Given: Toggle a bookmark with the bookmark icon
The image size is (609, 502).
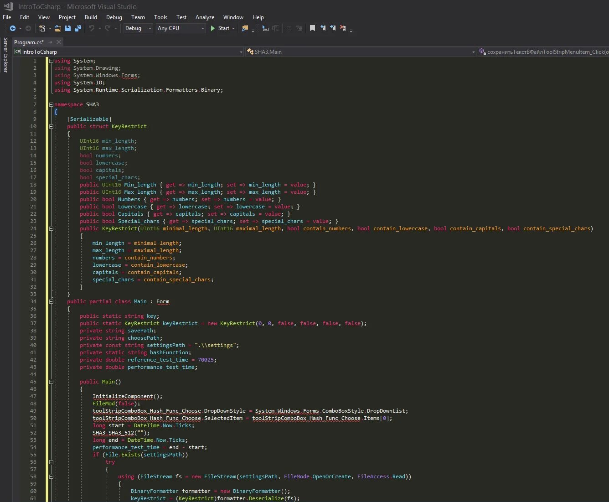Looking at the screenshot, I should 312,28.
